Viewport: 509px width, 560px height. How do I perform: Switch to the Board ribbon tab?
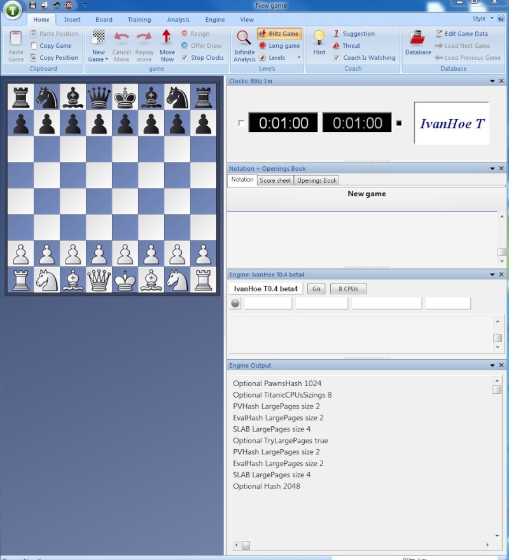(104, 20)
